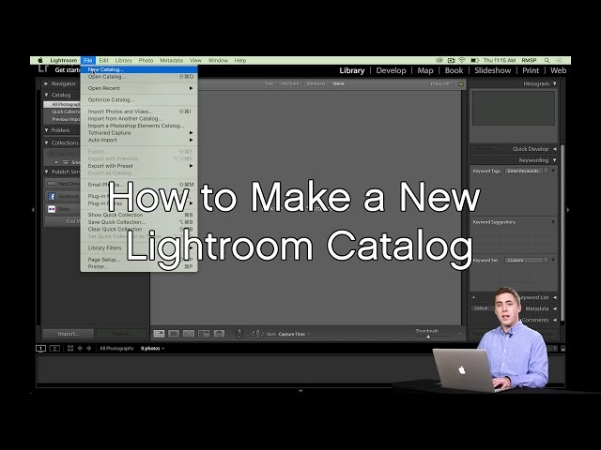Switch to the Print module
Image resolution: width=601 pixels, height=450 pixels.
[x=531, y=70]
